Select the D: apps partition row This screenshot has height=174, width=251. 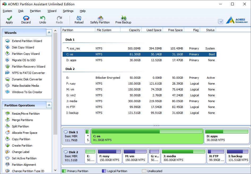[139, 60]
